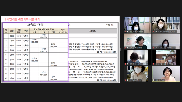This screenshot has width=182, height=102.
Task: Click muted microphone icon on 김경희 video tile
Action: coord(125,31)
